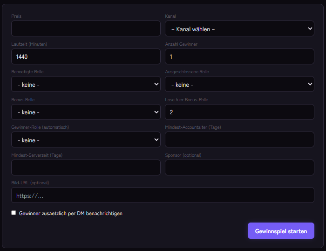Enable the Gewinner per DM benachrichtigen checkbox
Viewport: 326px width, 251px height.
pos(14,213)
